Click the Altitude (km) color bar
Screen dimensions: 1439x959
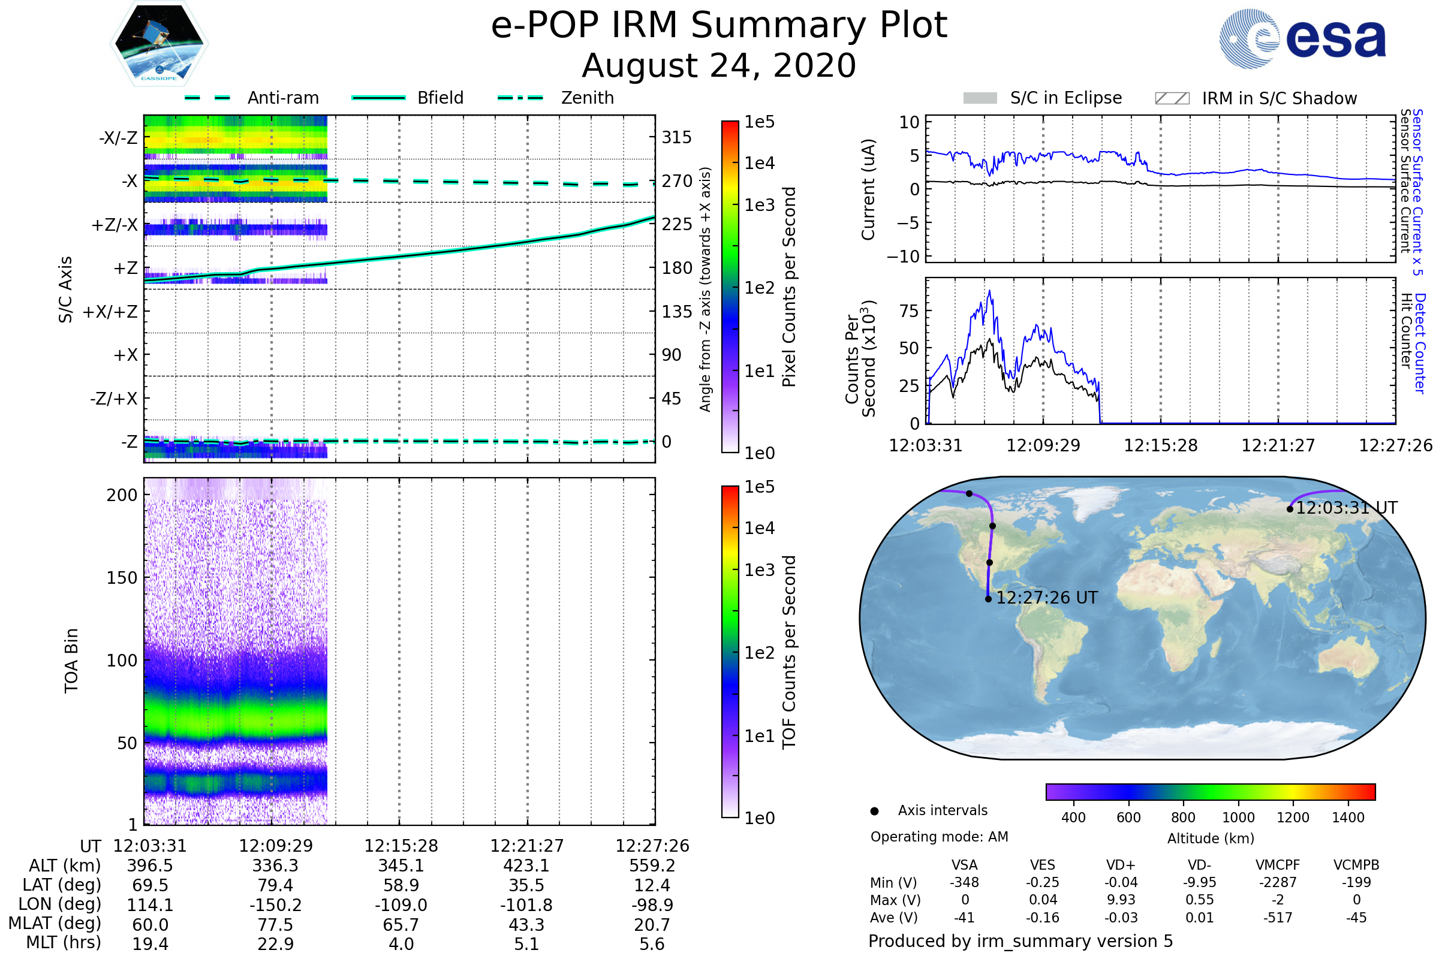click(x=1210, y=791)
